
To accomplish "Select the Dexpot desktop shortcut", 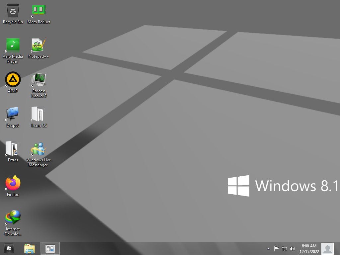I will pyautogui.click(x=12, y=114).
